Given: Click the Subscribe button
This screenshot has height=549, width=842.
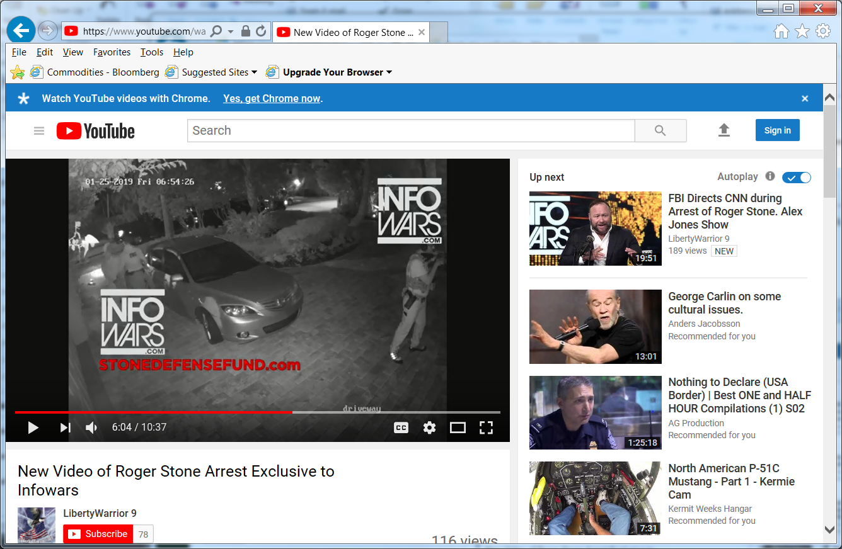Looking at the screenshot, I should tap(98, 534).
